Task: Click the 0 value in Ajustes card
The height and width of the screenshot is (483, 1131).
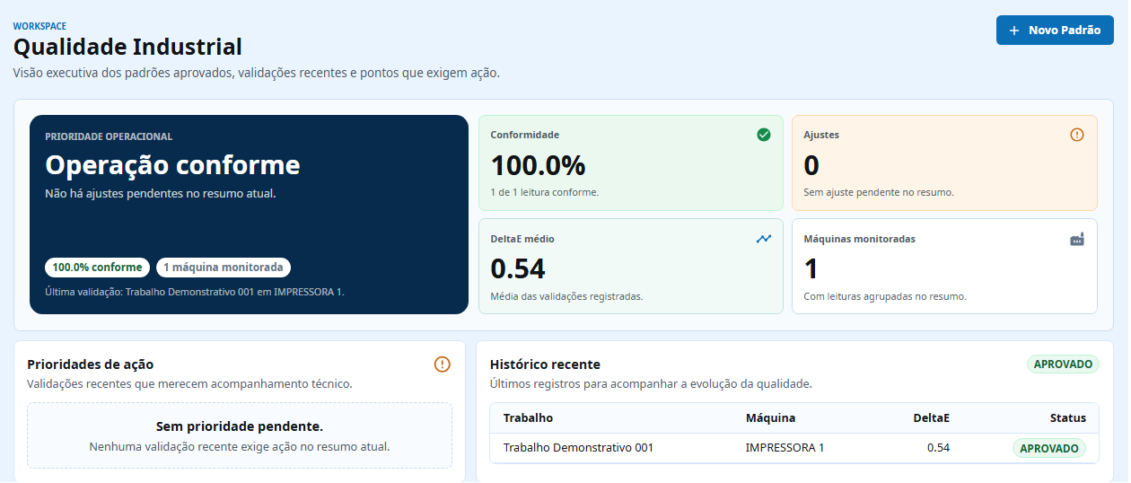Action: pyautogui.click(x=811, y=165)
